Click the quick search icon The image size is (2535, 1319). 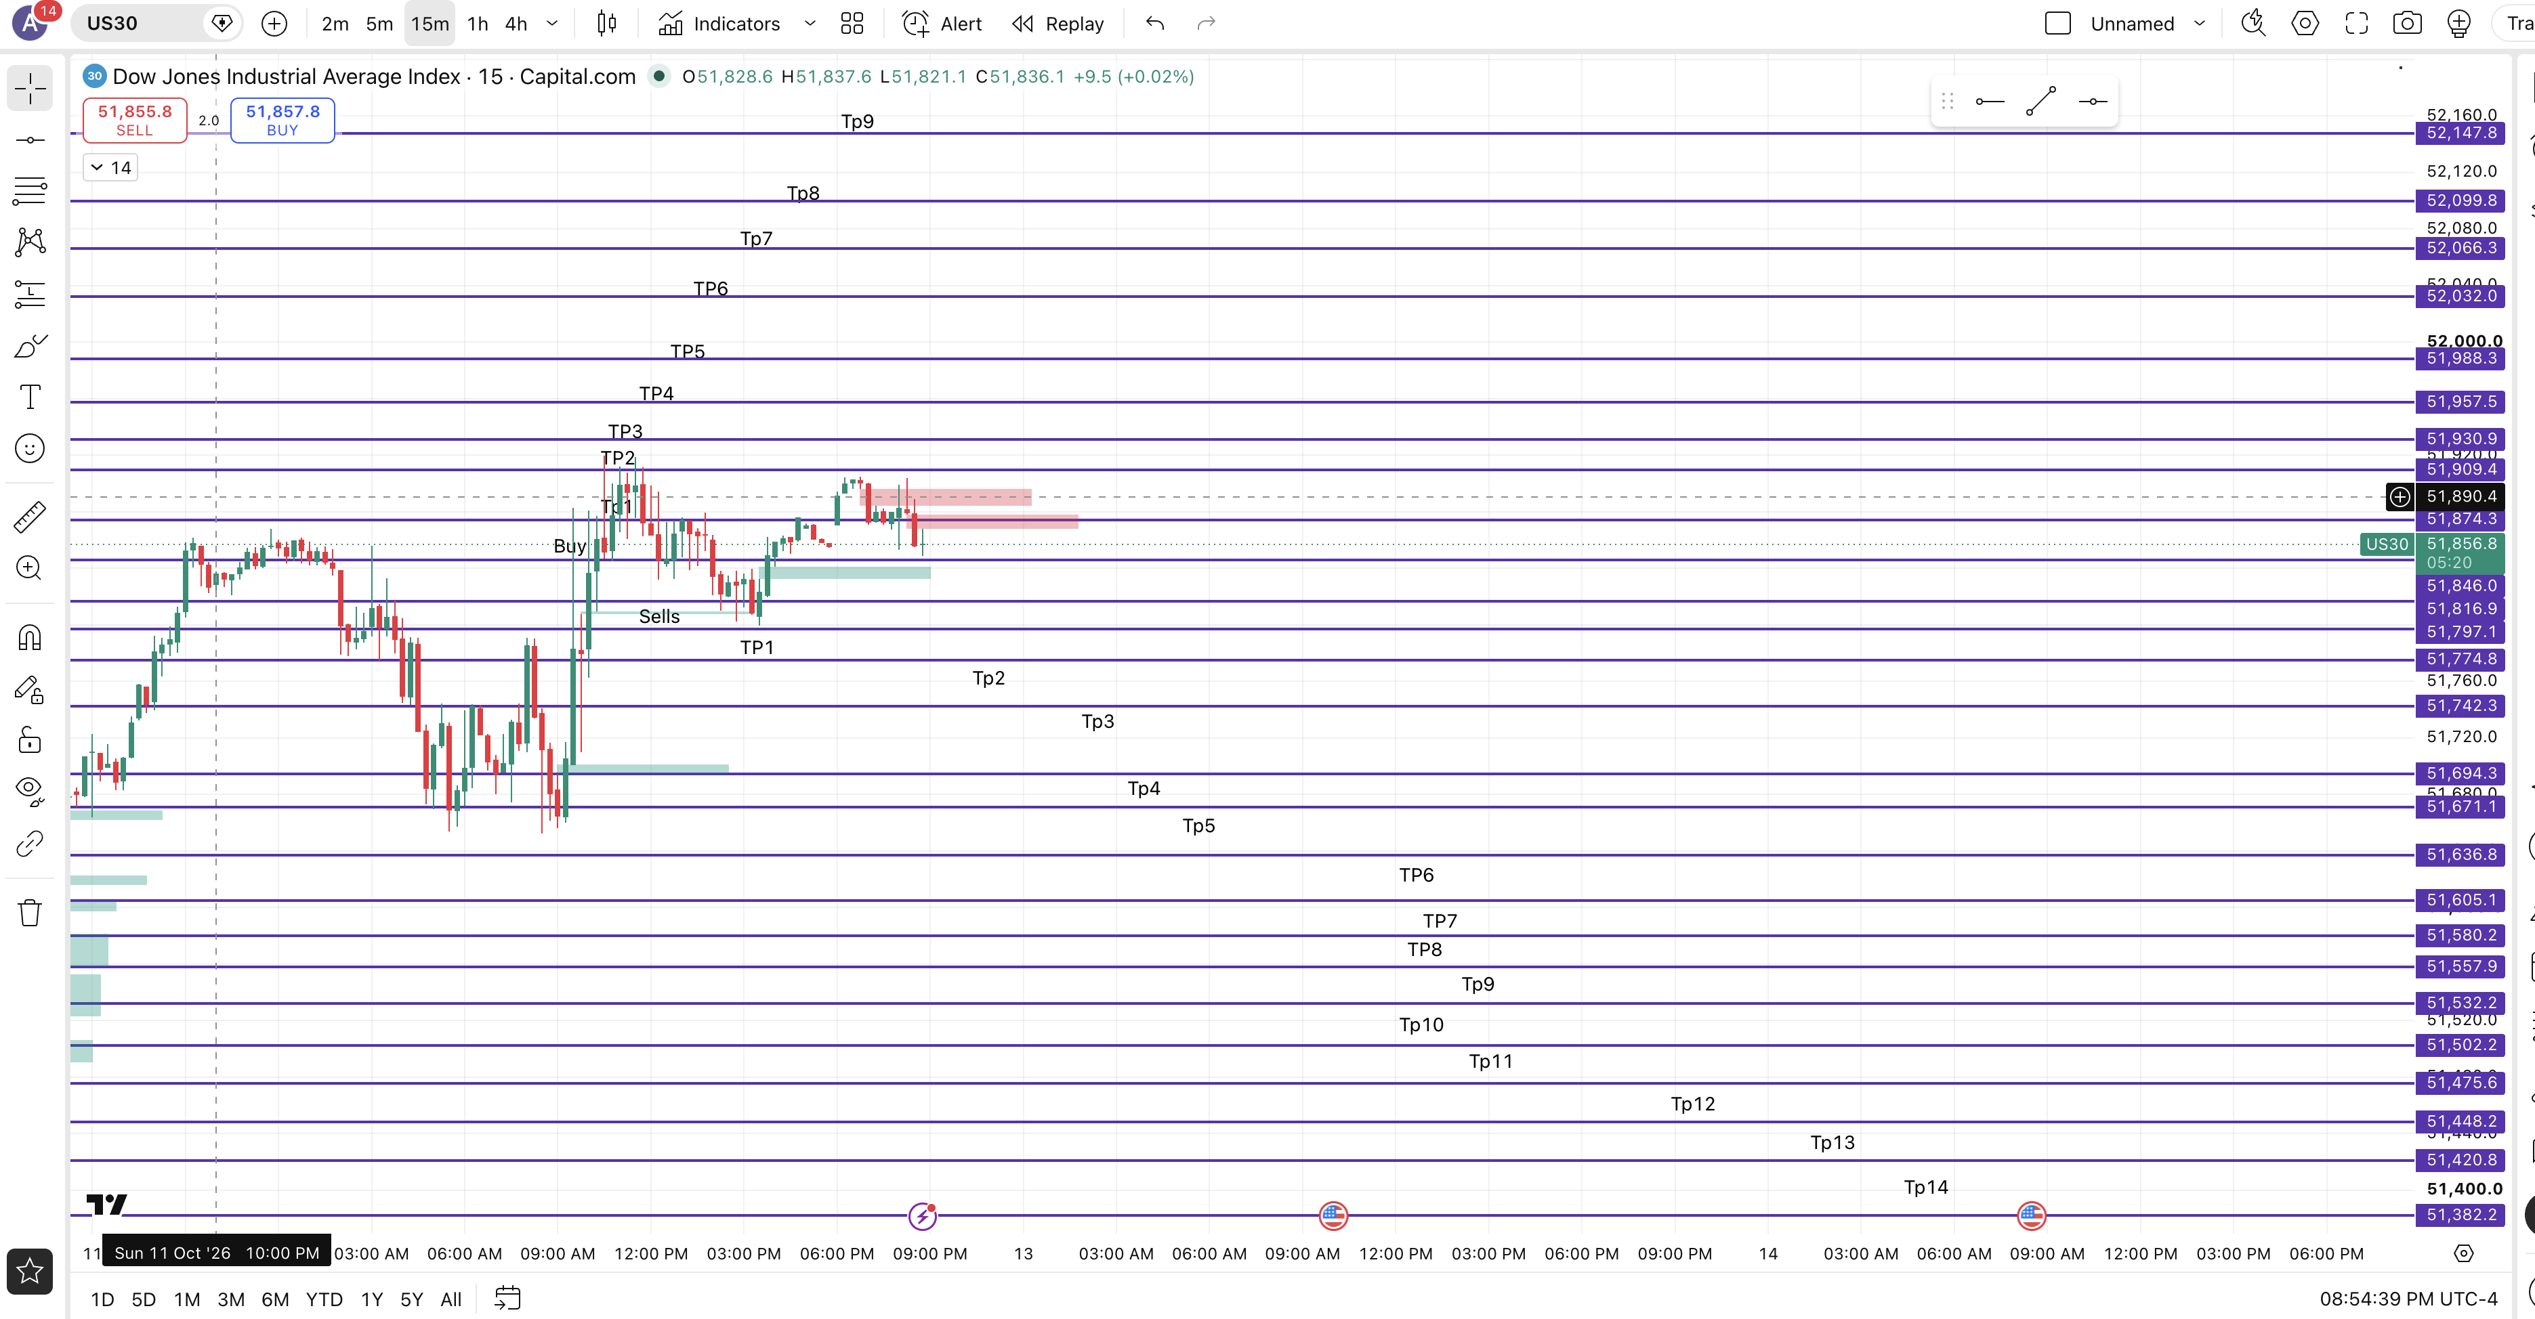[2254, 24]
